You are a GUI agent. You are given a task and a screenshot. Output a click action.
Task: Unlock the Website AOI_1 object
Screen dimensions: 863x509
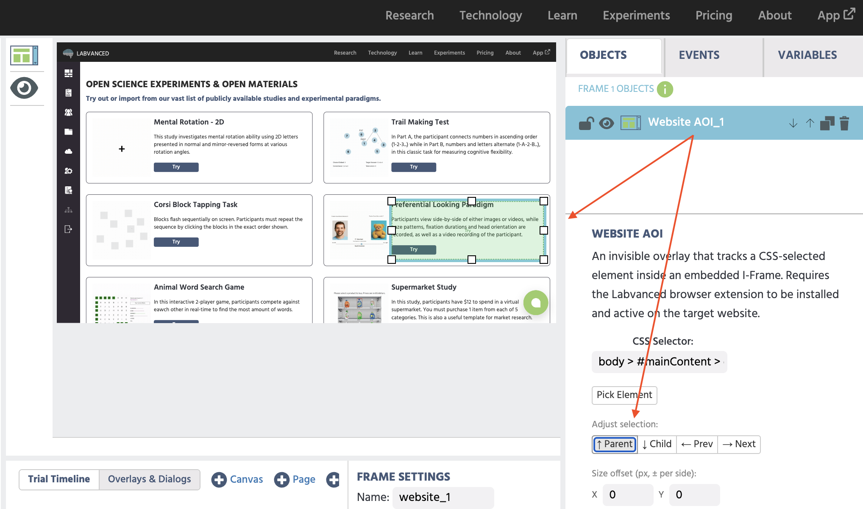tap(587, 123)
